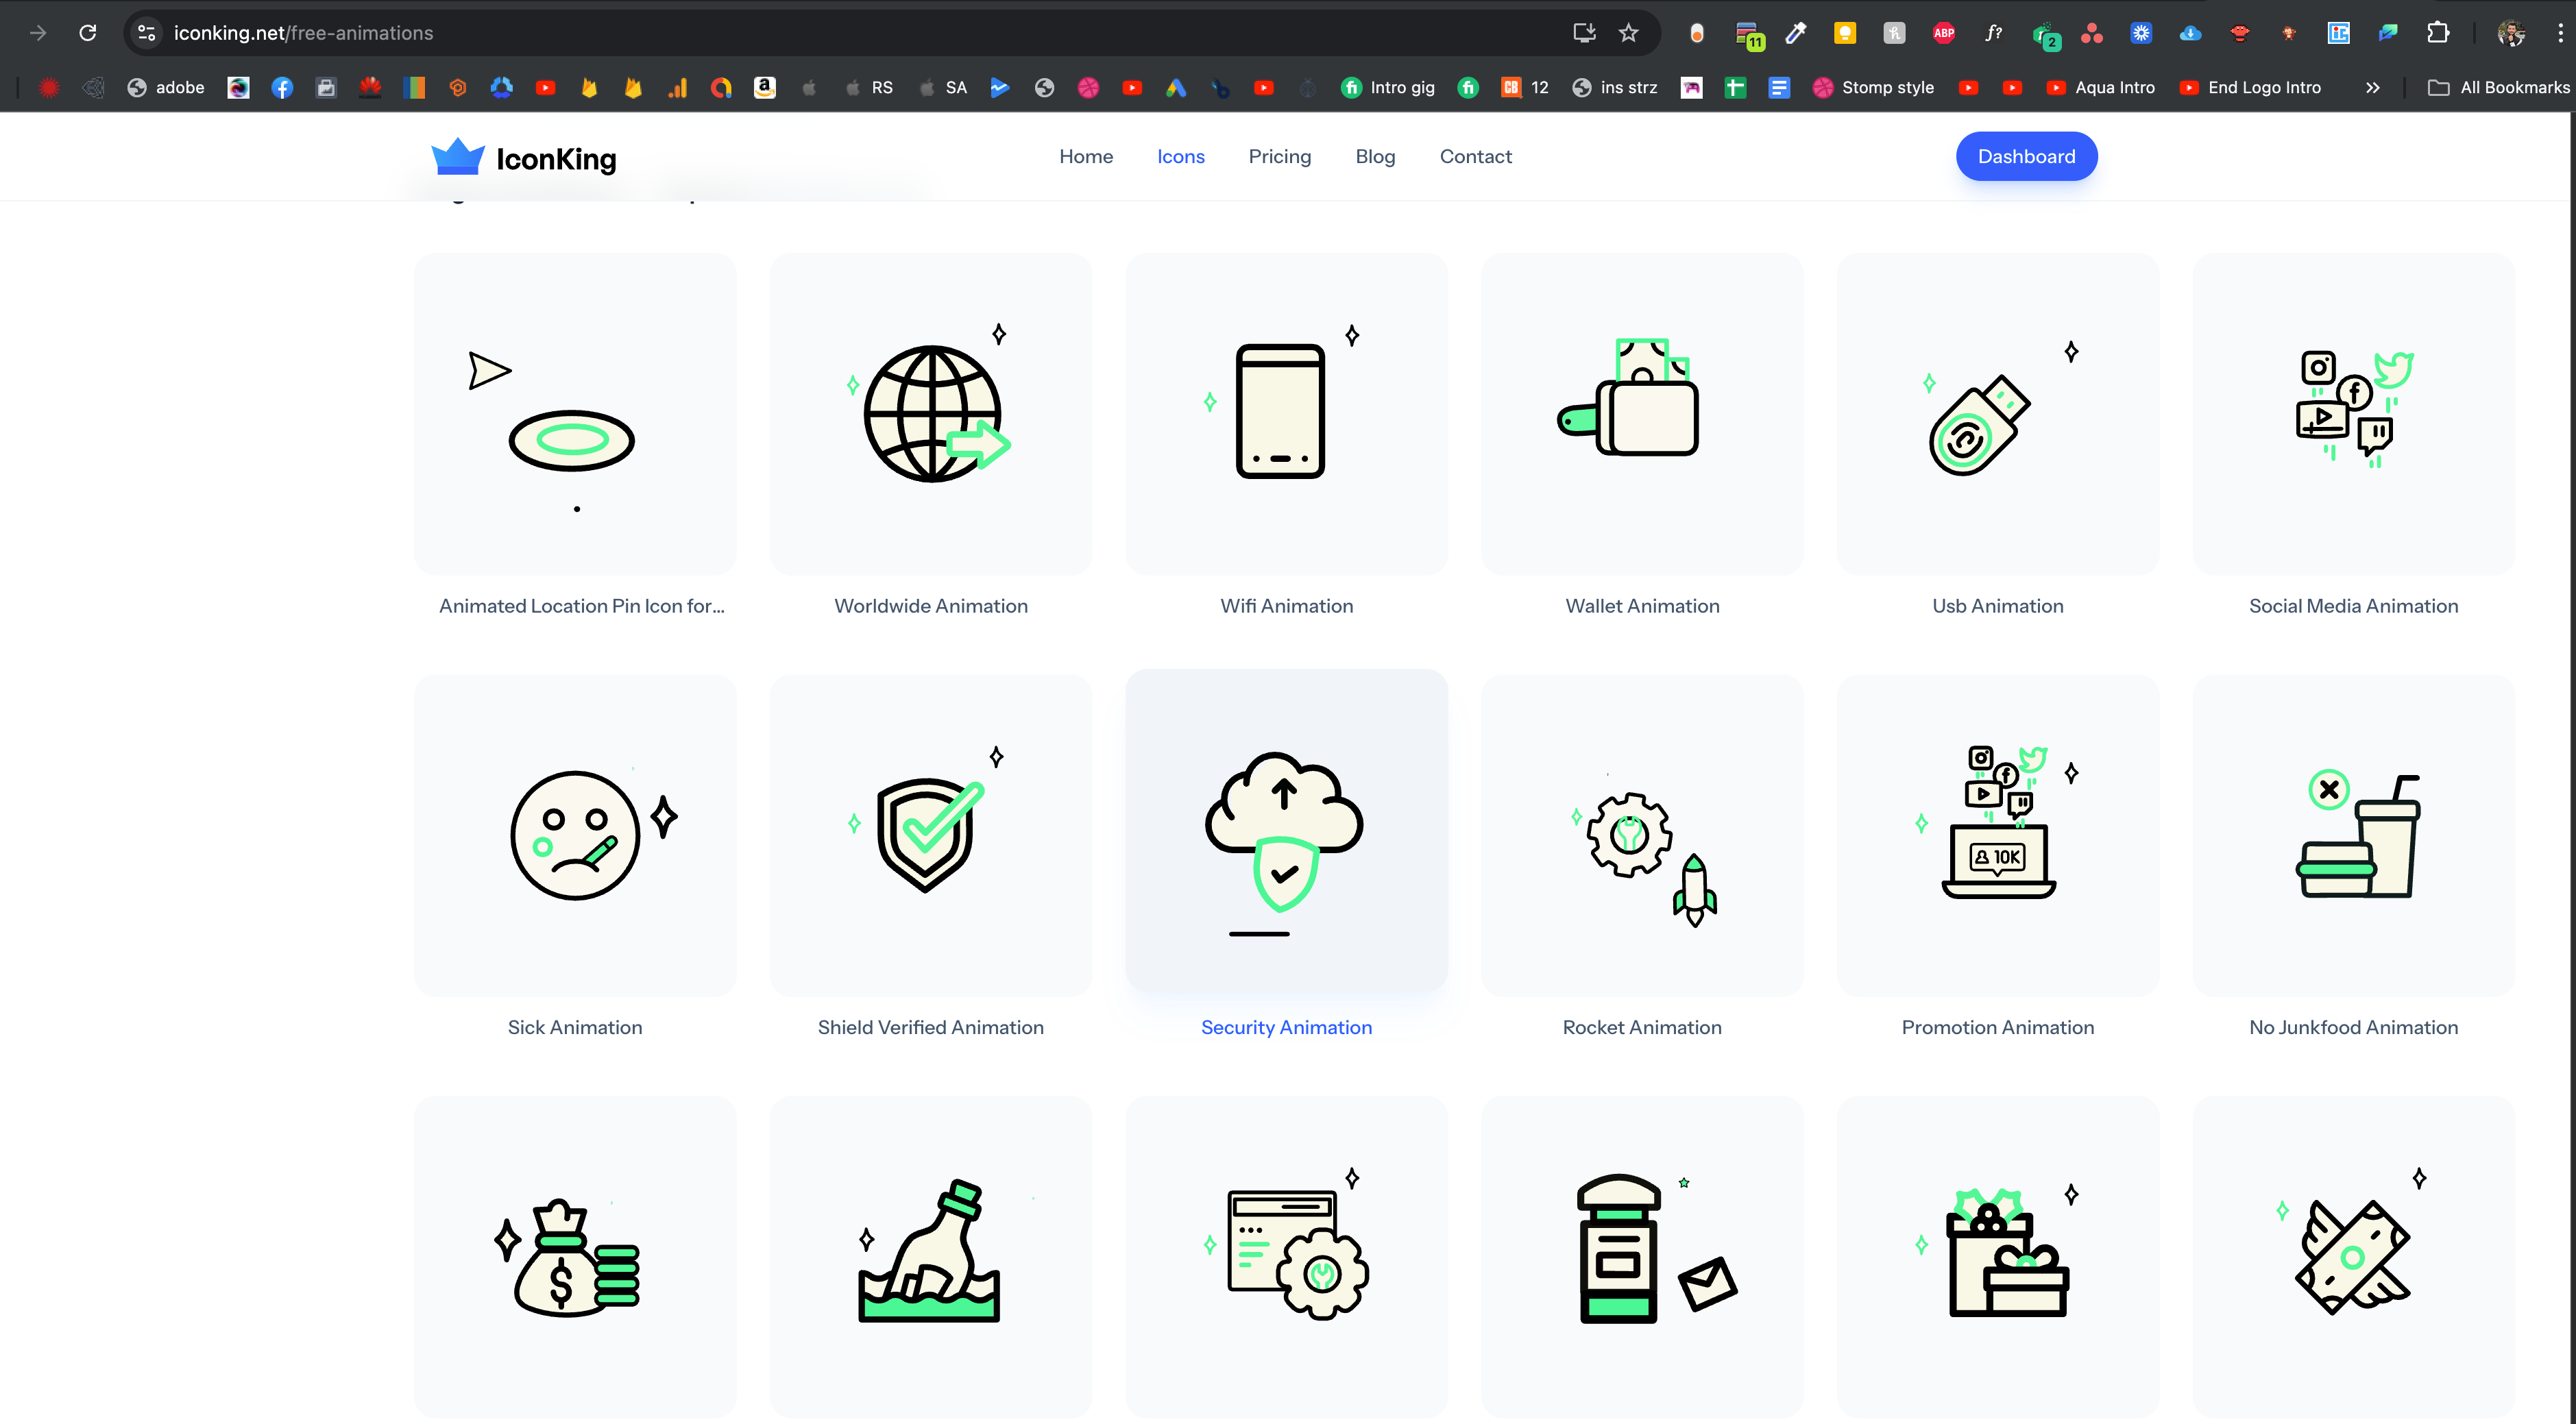Open the browser extensions puzzle icon

point(2437,32)
